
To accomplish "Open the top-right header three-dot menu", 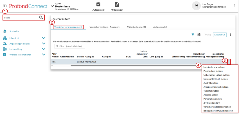I will [x=234, y=6].
